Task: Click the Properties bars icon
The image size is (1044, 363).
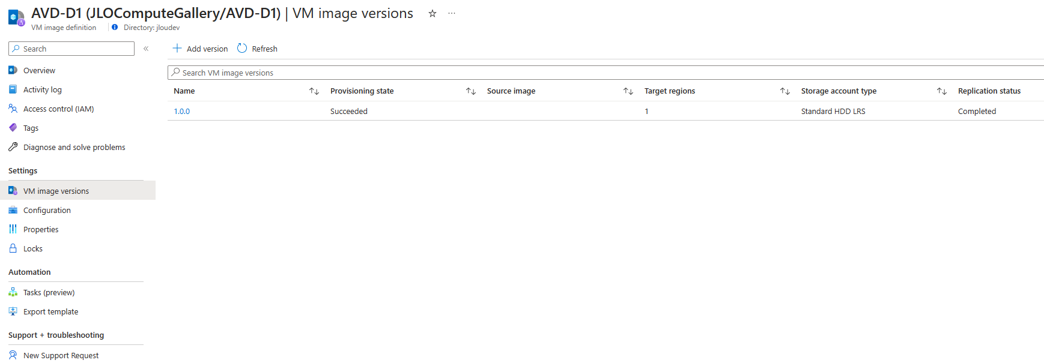Action: (13, 229)
